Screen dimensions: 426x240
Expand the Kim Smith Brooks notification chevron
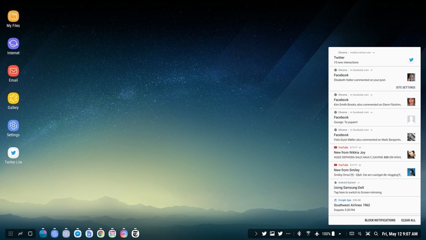point(371,95)
